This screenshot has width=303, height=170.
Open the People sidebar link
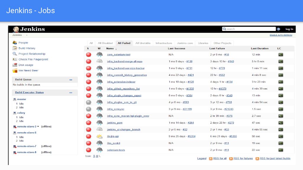tap(23, 43)
